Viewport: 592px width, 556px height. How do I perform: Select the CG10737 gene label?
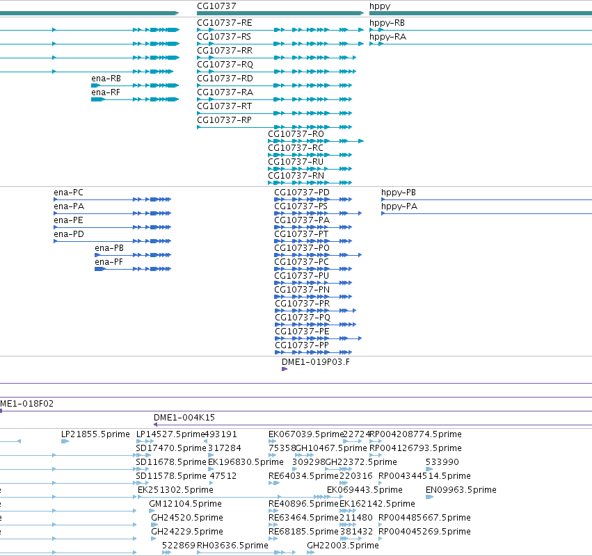tap(216, 6)
